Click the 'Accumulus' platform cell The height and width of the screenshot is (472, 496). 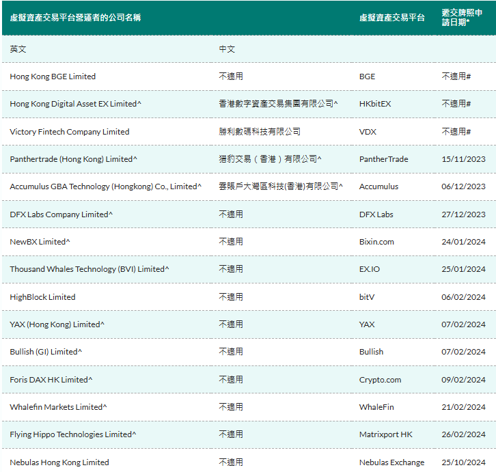(x=378, y=186)
